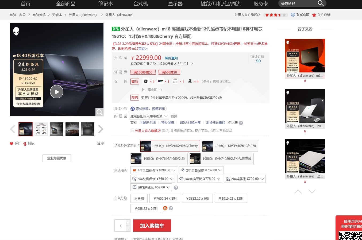Show next product thumbnails
The width and height of the screenshot is (362, 240).
point(101,129)
